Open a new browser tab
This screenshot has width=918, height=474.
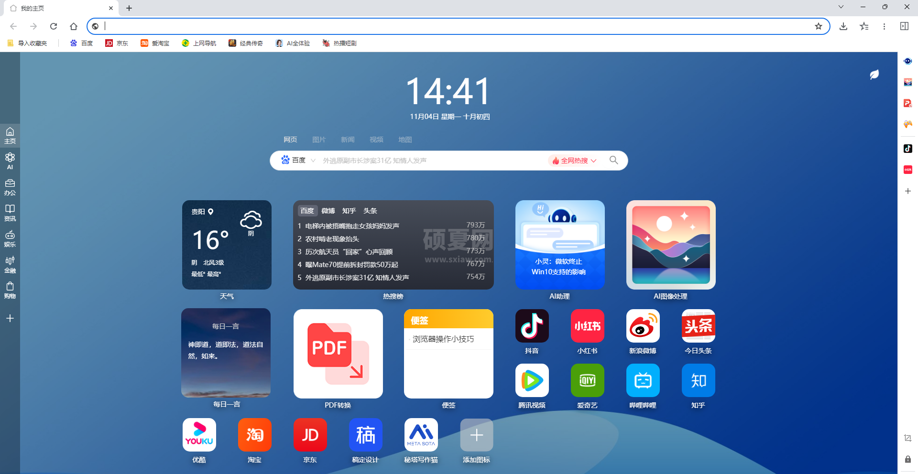129,8
